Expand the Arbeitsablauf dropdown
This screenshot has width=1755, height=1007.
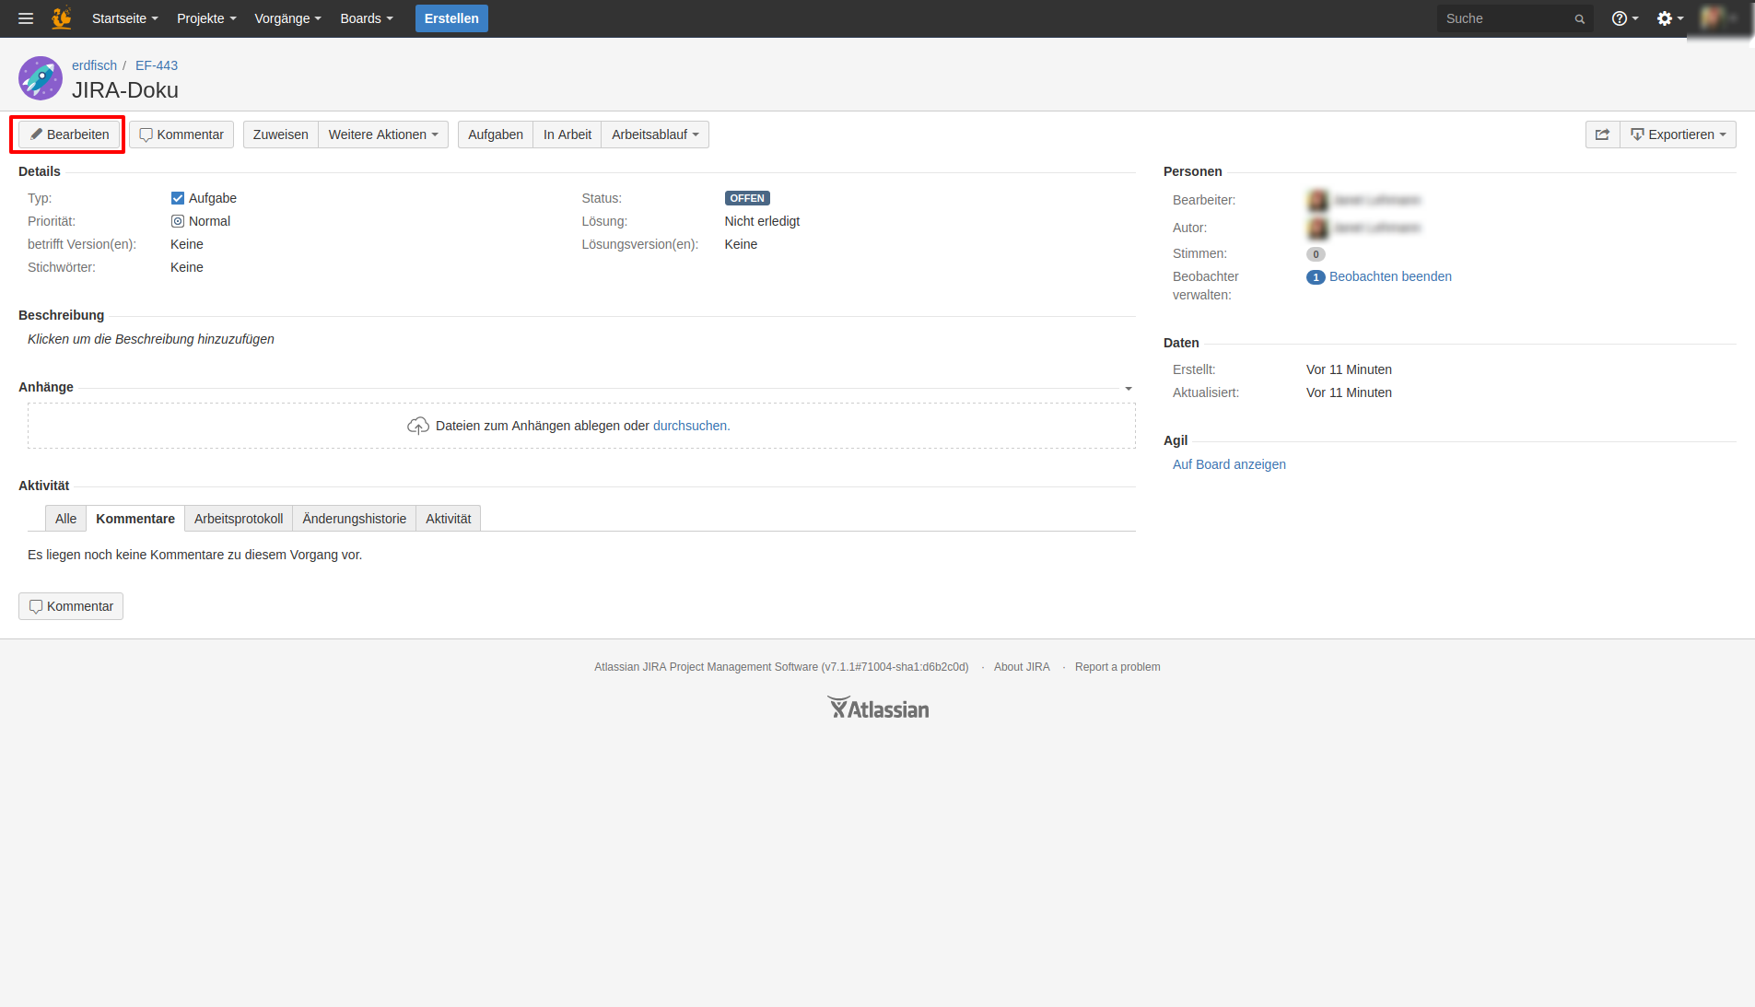(655, 135)
